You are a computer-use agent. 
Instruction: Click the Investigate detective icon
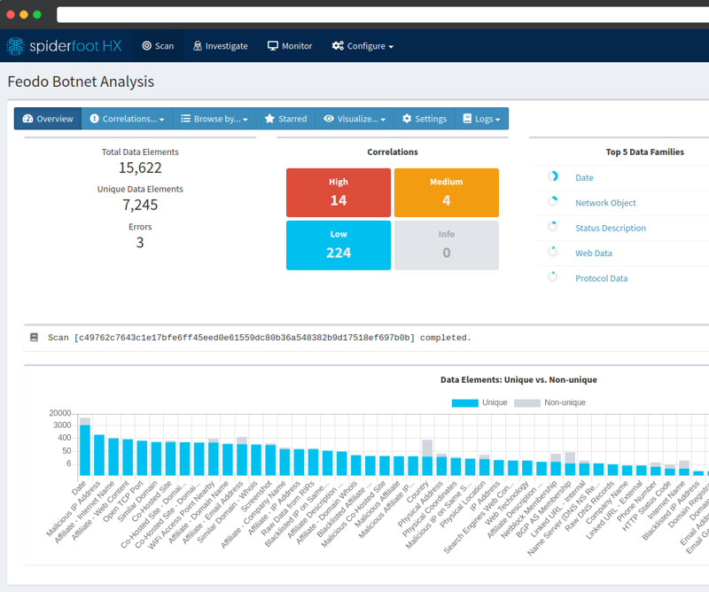coord(198,46)
